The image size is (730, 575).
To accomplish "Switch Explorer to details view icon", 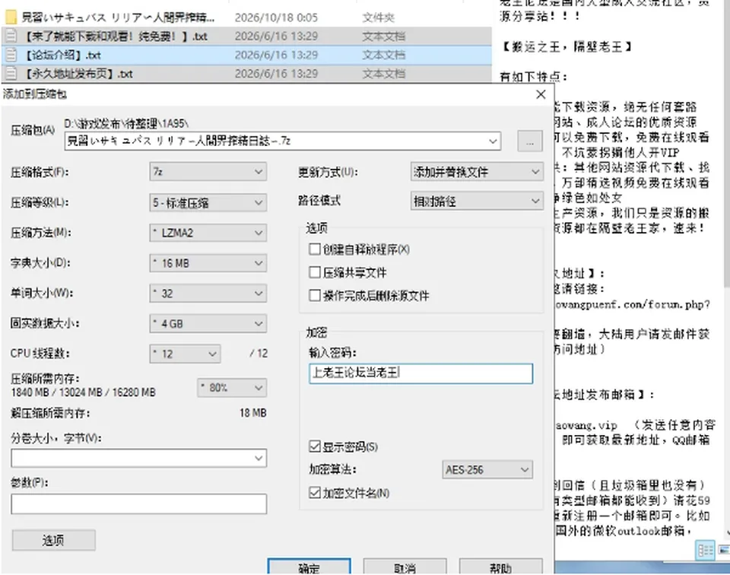I will [x=705, y=551].
